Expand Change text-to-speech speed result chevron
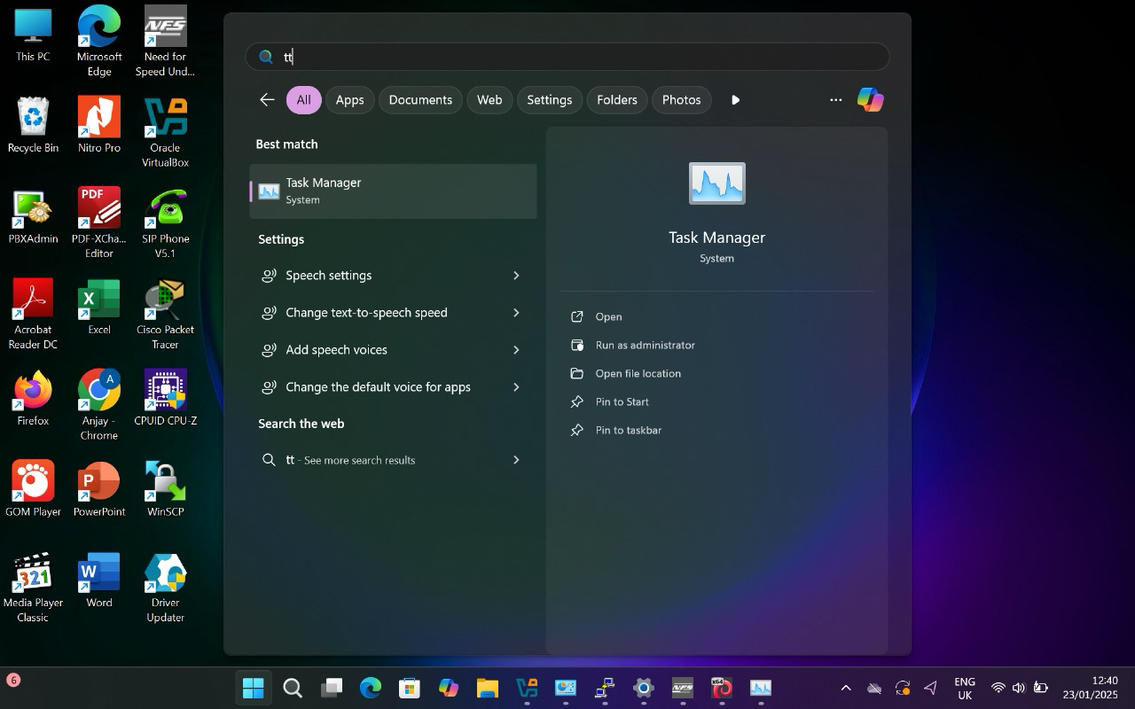1135x709 pixels. (x=516, y=313)
